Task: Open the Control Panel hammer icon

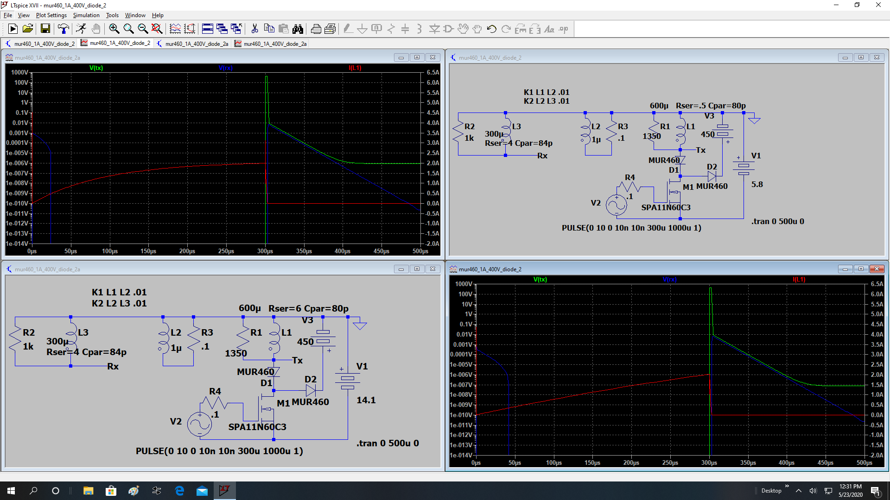Action: (64, 29)
